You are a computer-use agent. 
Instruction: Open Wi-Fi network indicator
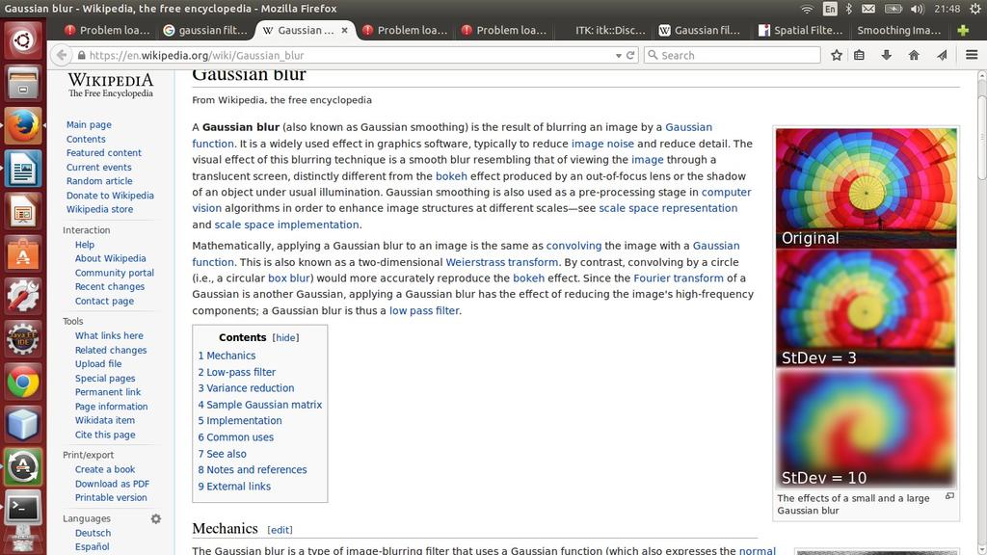(807, 9)
